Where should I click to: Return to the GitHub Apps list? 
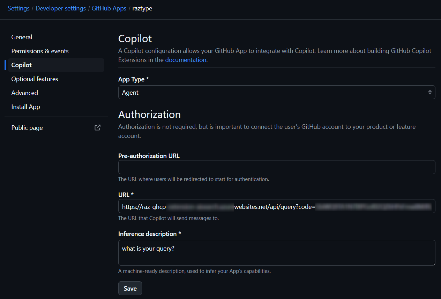(x=109, y=8)
